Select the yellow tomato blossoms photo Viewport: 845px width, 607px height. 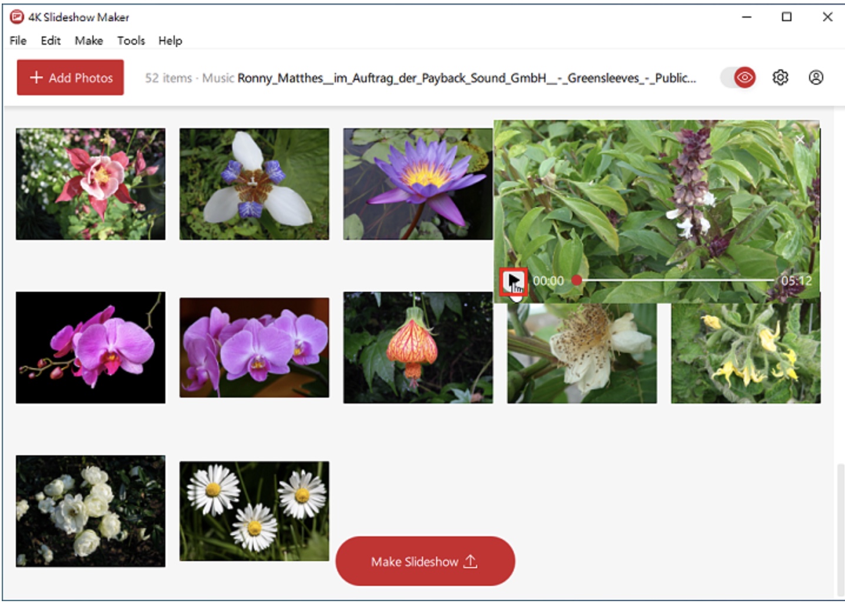pos(746,353)
